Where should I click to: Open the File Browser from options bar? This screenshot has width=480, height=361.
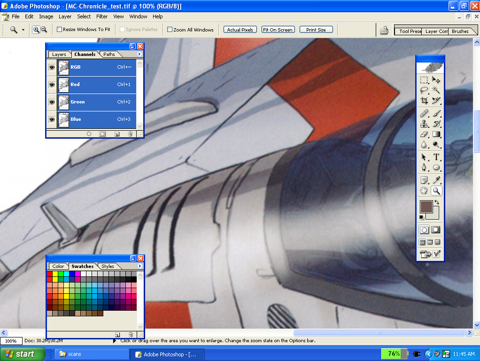click(384, 30)
